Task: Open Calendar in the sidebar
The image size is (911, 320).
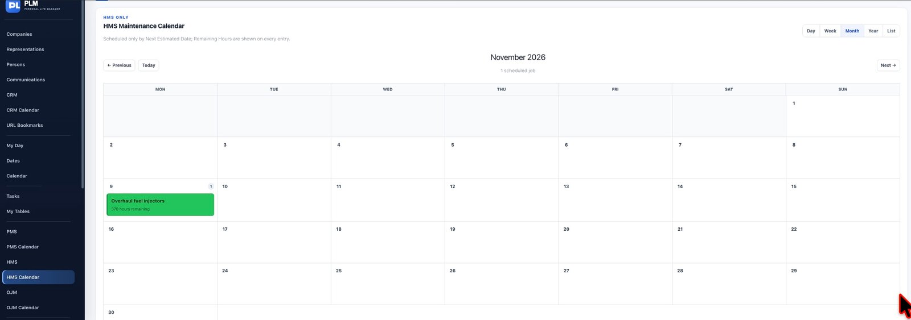Action: [17, 176]
